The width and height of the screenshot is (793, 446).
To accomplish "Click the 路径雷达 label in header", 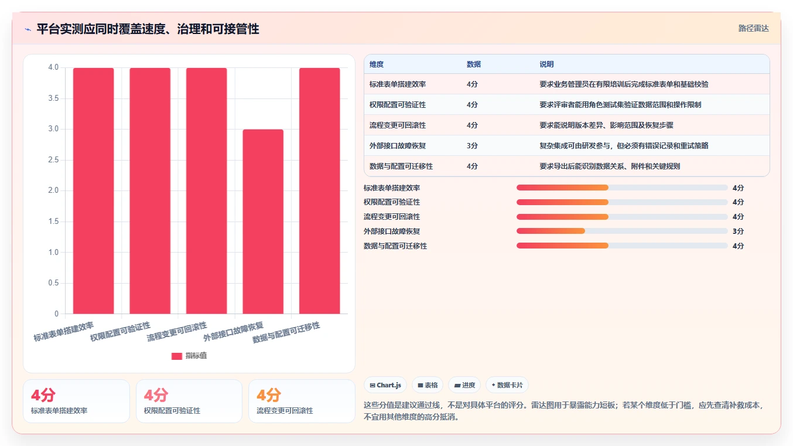I will (753, 28).
